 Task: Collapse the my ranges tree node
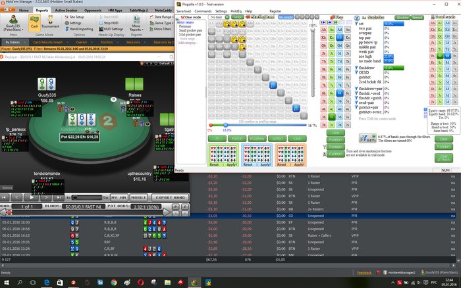coord(178,22)
